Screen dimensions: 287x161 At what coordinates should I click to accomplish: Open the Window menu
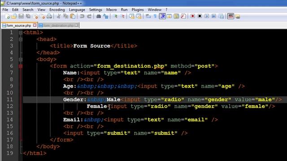coord(155,10)
